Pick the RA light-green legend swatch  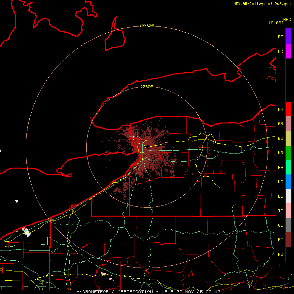click(x=288, y=167)
